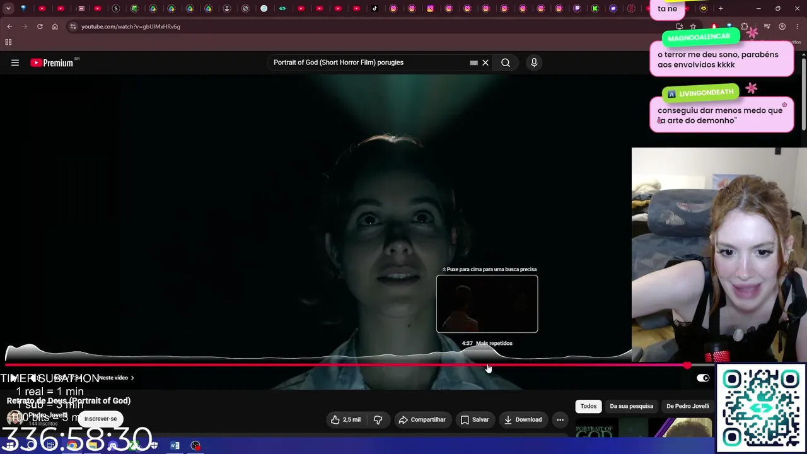This screenshot has width=807, height=454.
Task: View site information for youtube.com
Action: pos(73,26)
